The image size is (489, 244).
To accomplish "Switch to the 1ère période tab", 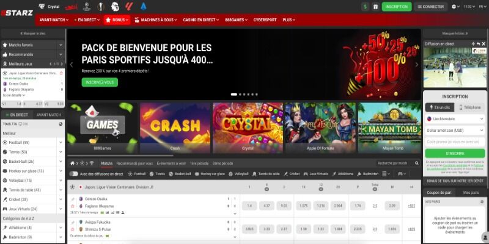I will coord(200,163).
